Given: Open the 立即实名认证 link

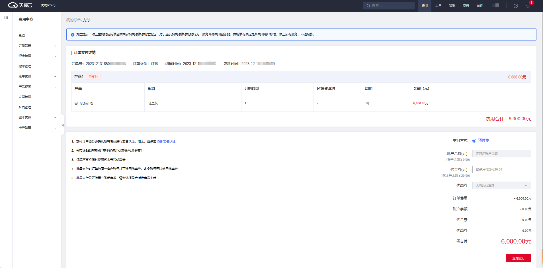Looking at the screenshot, I should (x=166, y=141).
